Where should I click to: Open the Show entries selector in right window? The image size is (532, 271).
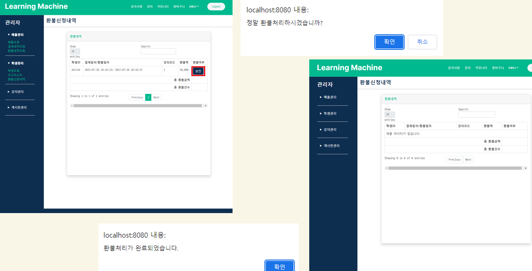tap(390, 114)
